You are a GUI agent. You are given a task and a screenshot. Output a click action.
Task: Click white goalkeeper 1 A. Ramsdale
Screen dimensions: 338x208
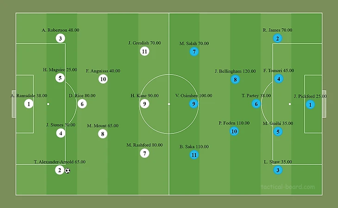tap(29, 104)
